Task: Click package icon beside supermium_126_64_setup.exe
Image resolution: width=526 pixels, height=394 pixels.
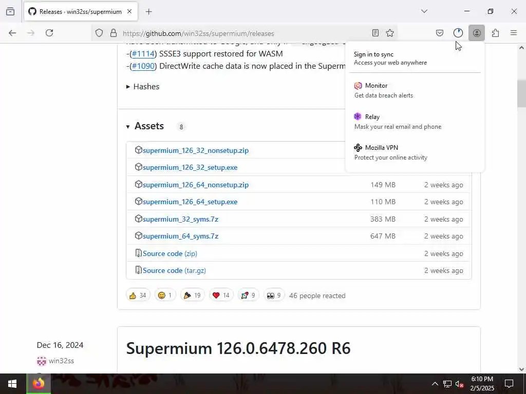Action: tap(138, 201)
